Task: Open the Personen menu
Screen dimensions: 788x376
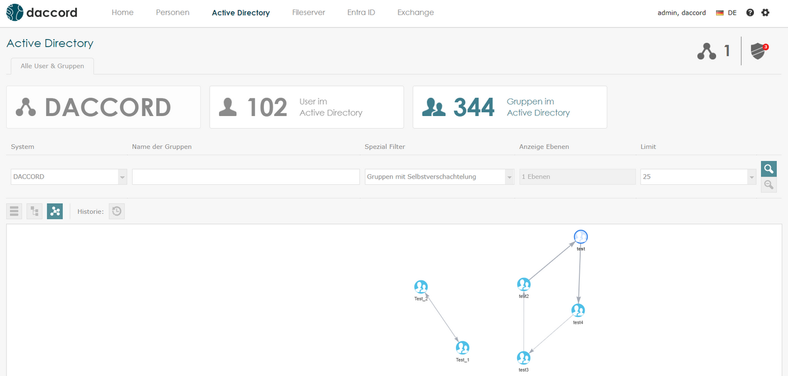Action: (x=172, y=13)
